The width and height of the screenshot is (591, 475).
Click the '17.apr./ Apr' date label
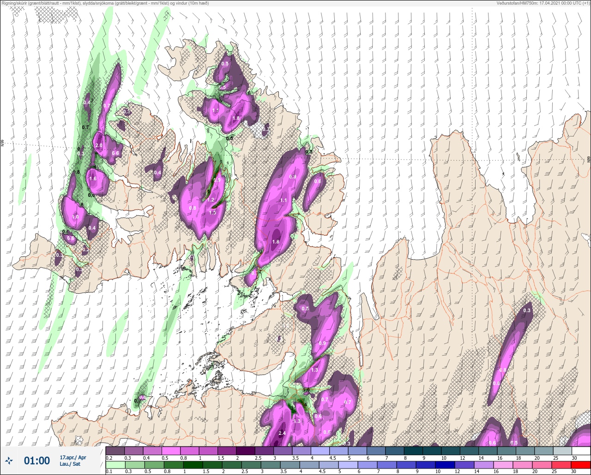click(73, 457)
